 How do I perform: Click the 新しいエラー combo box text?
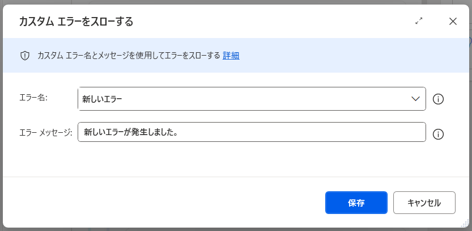point(103,99)
